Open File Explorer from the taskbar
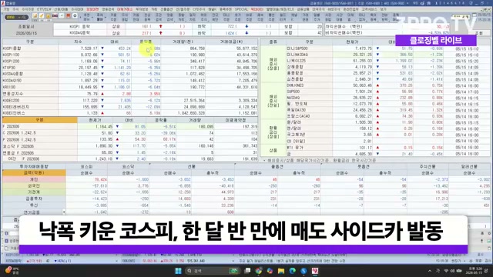Image resolution: width=493 pixels, height=277 pixels. pyautogui.click(x=280, y=271)
